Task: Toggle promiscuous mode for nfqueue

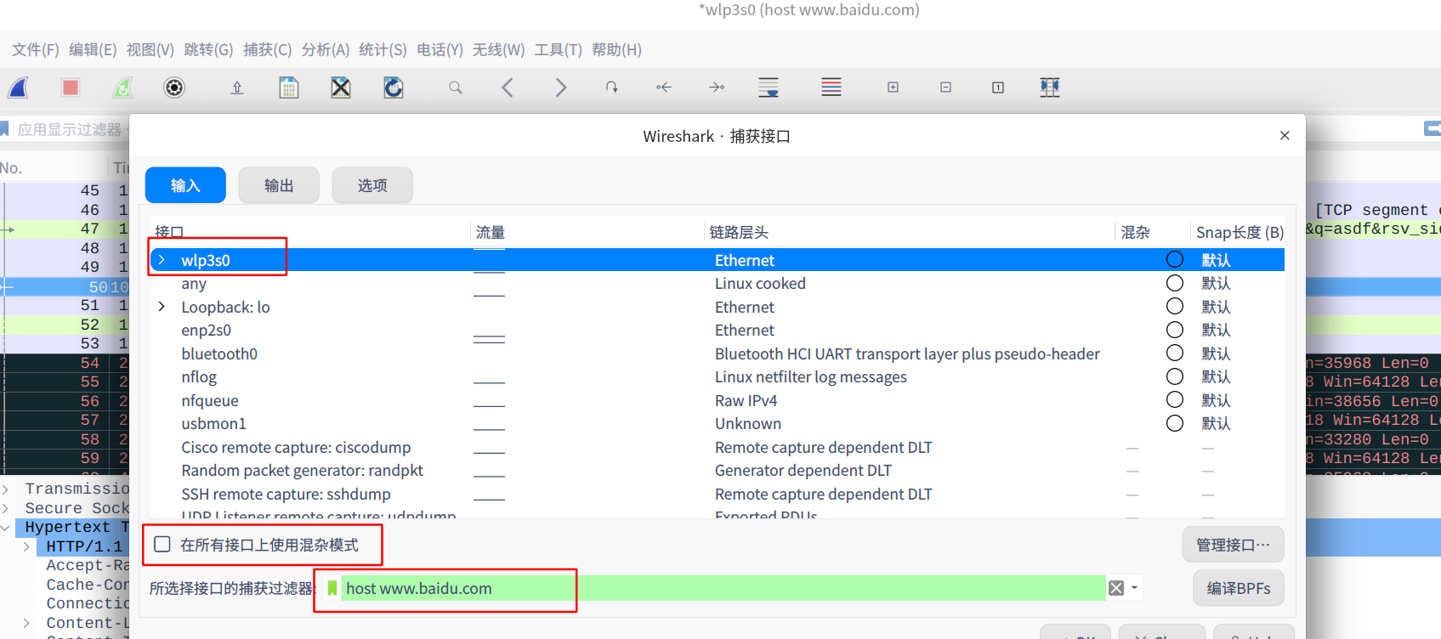Action: click(x=1175, y=399)
